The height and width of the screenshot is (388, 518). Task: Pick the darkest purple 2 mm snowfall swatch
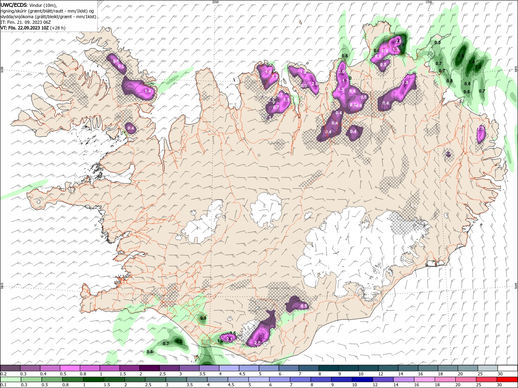pos(149,368)
